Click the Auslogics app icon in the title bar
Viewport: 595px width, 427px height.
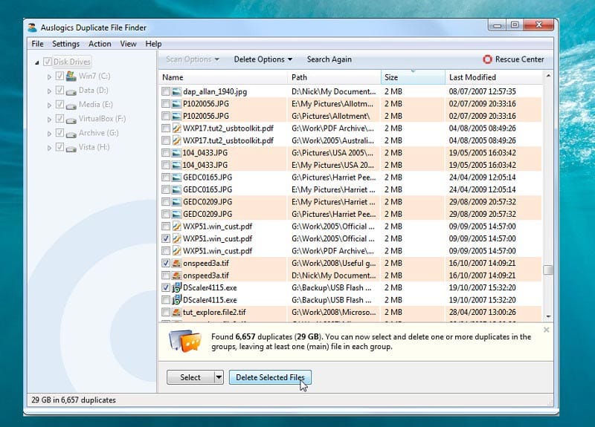(32, 27)
